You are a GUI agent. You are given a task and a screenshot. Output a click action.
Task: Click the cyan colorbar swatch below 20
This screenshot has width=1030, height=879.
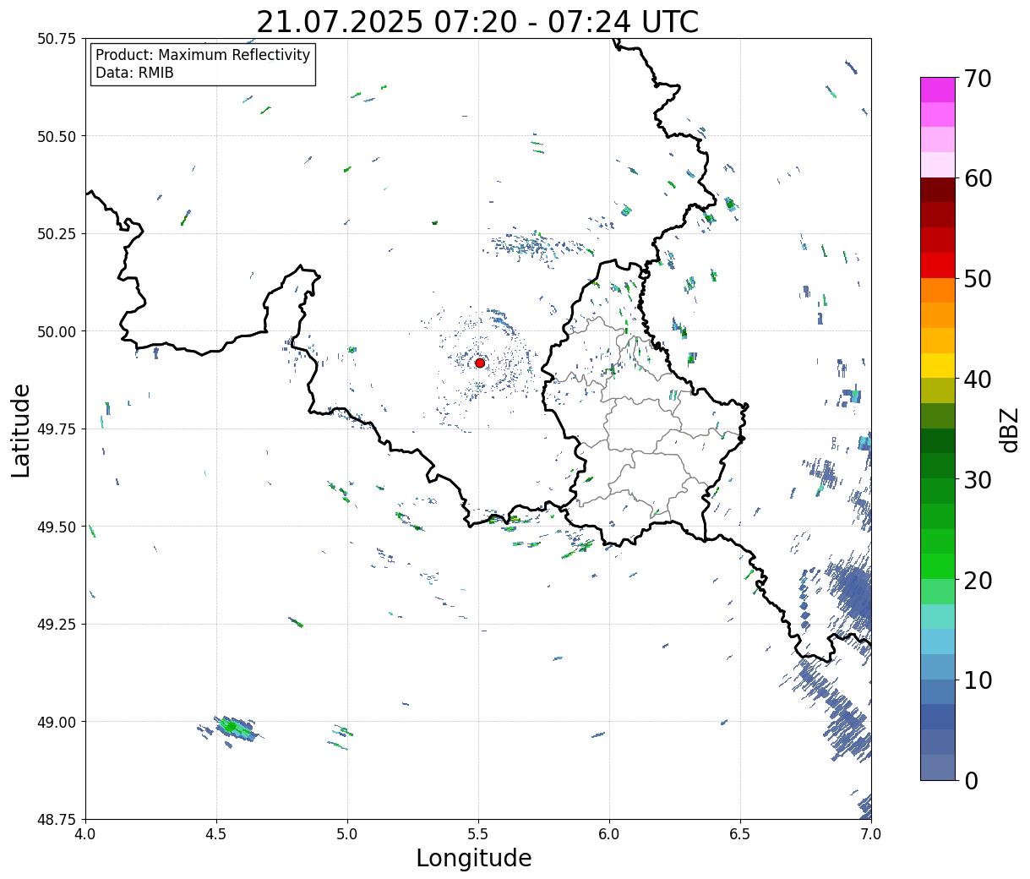pos(938,616)
